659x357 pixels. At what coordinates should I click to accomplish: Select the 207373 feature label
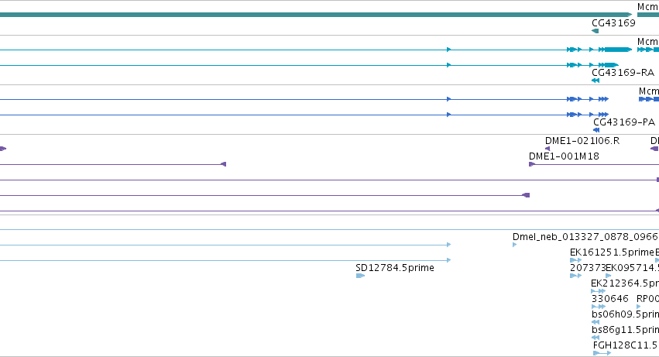click(588, 268)
